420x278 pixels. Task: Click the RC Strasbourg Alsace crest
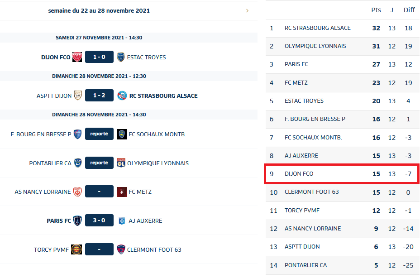click(122, 96)
